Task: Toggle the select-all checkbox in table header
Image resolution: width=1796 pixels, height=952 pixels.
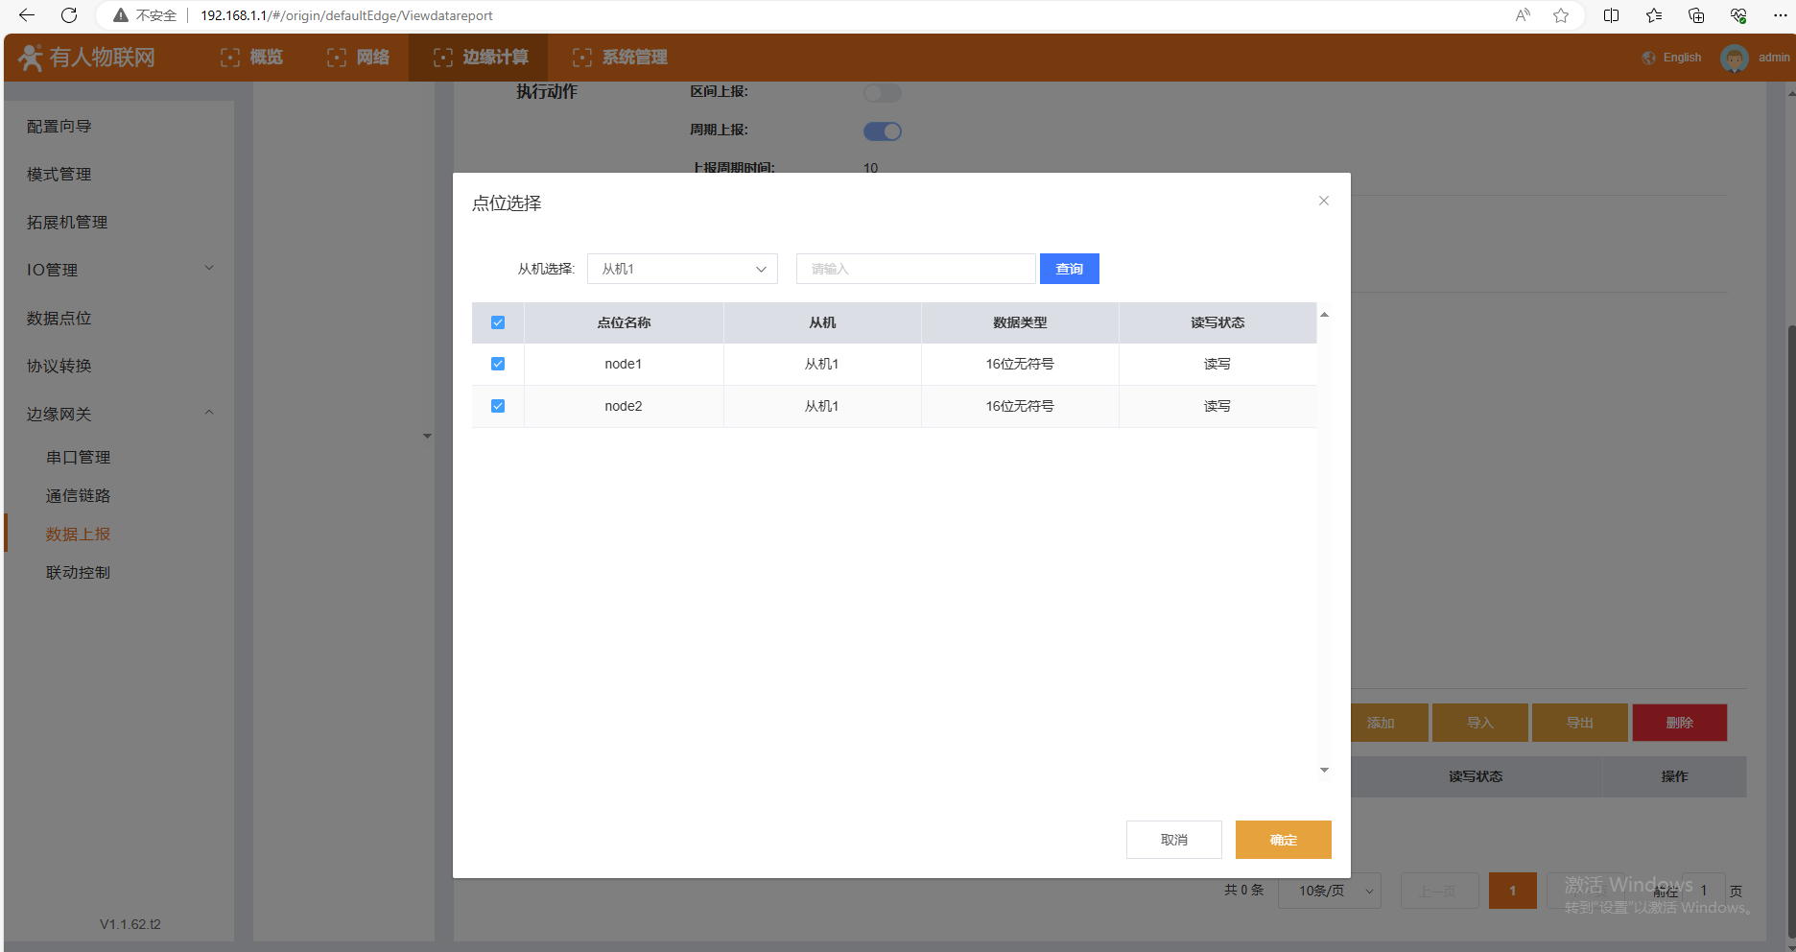Action: (x=498, y=322)
